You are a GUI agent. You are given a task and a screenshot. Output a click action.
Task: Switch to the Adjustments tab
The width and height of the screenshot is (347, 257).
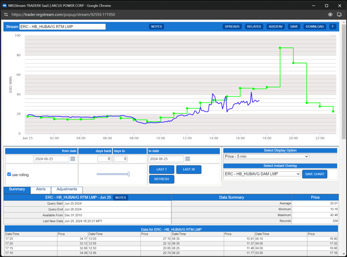(x=67, y=190)
